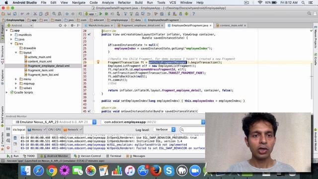
Task: Click the Paste icon in toolbar
Action: 47,14
